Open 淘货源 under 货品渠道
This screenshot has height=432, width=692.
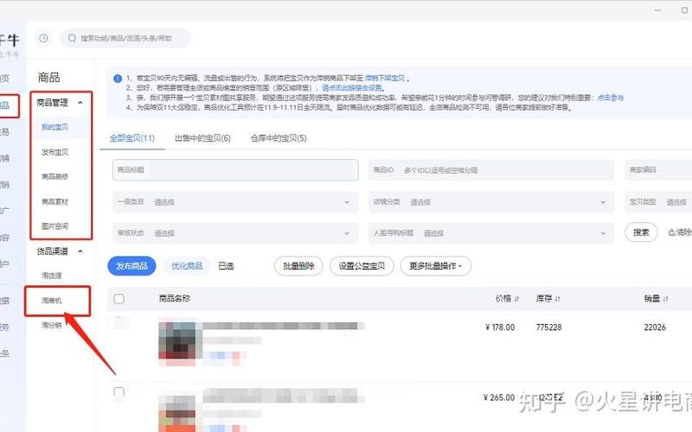52,276
